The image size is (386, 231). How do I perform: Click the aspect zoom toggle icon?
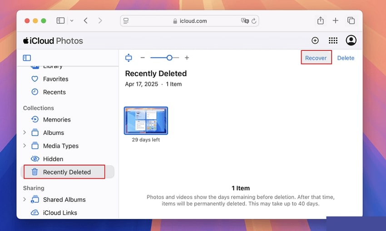[129, 58]
